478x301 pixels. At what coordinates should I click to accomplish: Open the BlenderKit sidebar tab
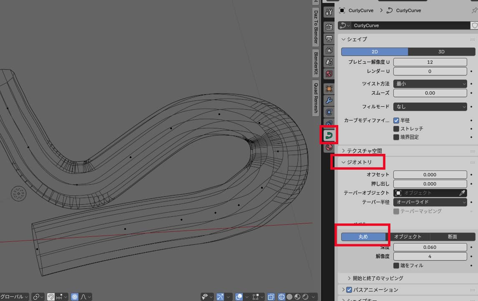pyautogui.click(x=316, y=63)
